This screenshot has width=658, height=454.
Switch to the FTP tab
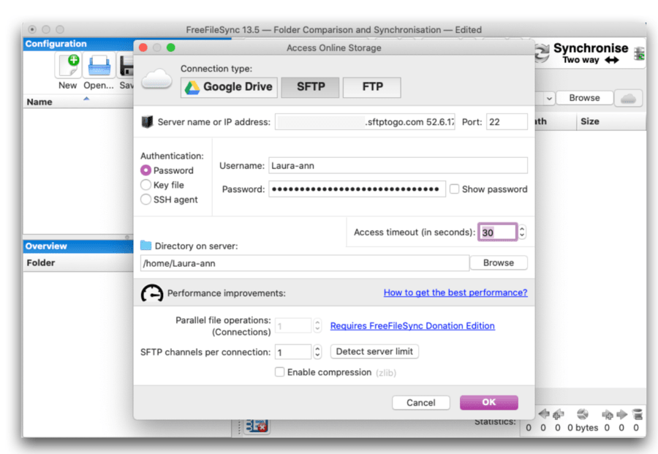pyautogui.click(x=371, y=87)
